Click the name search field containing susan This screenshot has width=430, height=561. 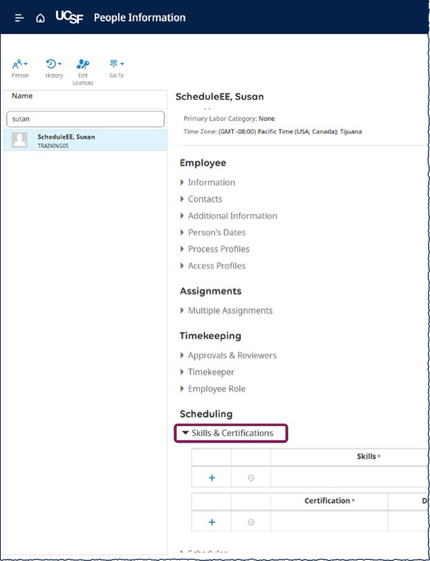pos(86,119)
